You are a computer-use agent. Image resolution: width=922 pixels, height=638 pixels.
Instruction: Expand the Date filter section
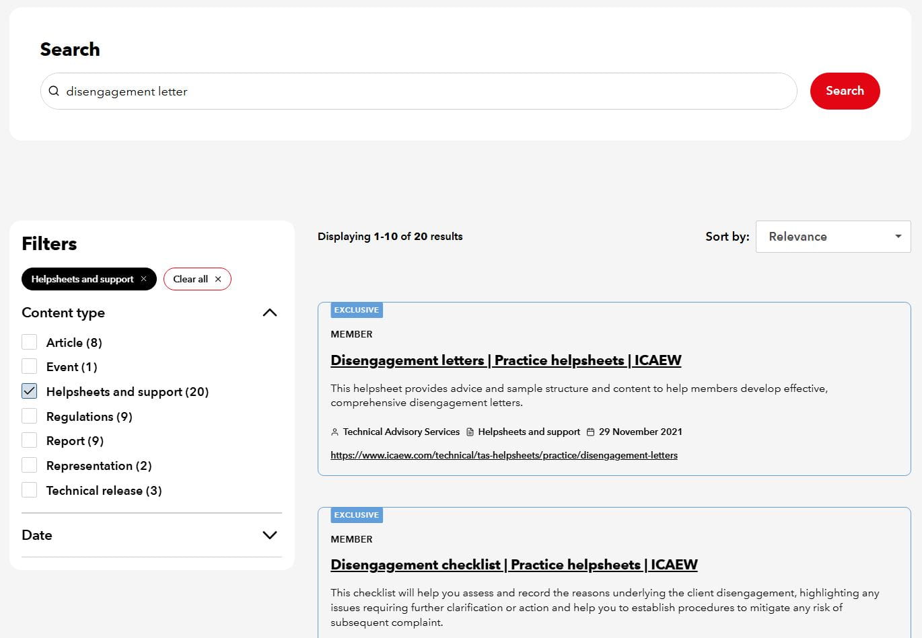click(269, 535)
